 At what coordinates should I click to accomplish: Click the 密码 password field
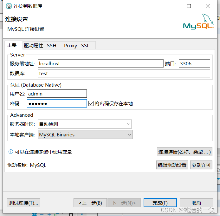(x=57, y=103)
